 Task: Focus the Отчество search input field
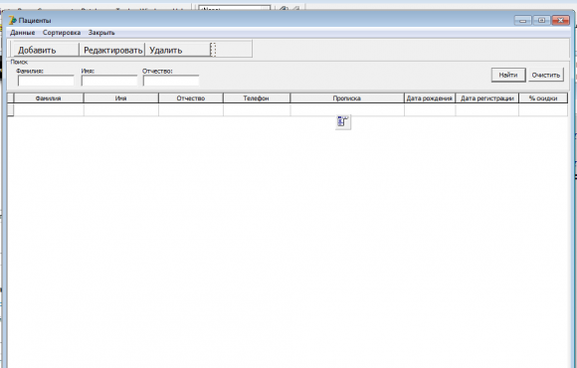pyautogui.click(x=171, y=81)
